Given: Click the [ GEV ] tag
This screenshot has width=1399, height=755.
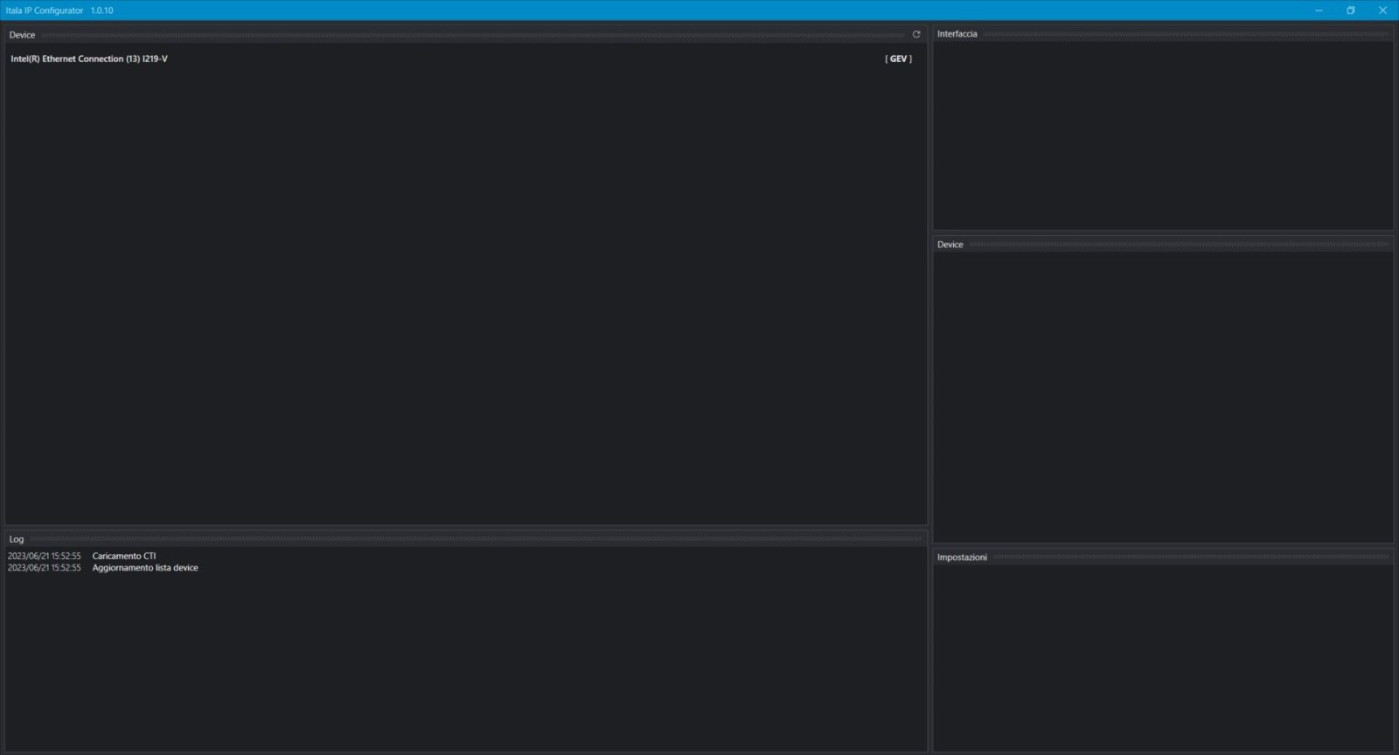Looking at the screenshot, I should [898, 59].
